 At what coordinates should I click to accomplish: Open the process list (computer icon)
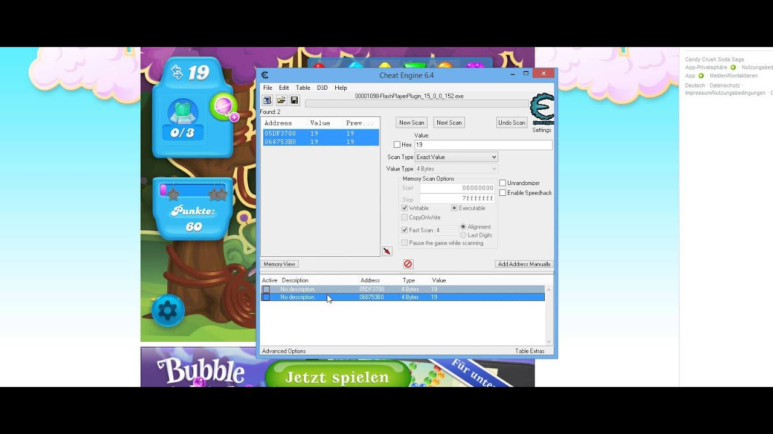click(267, 100)
